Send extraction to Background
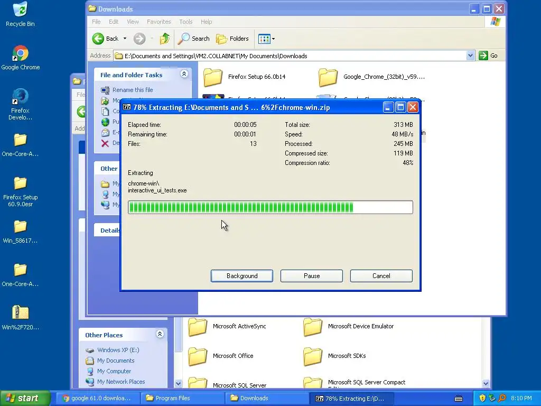Image resolution: width=541 pixels, height=406 pixels. click(x=242, y=276)
